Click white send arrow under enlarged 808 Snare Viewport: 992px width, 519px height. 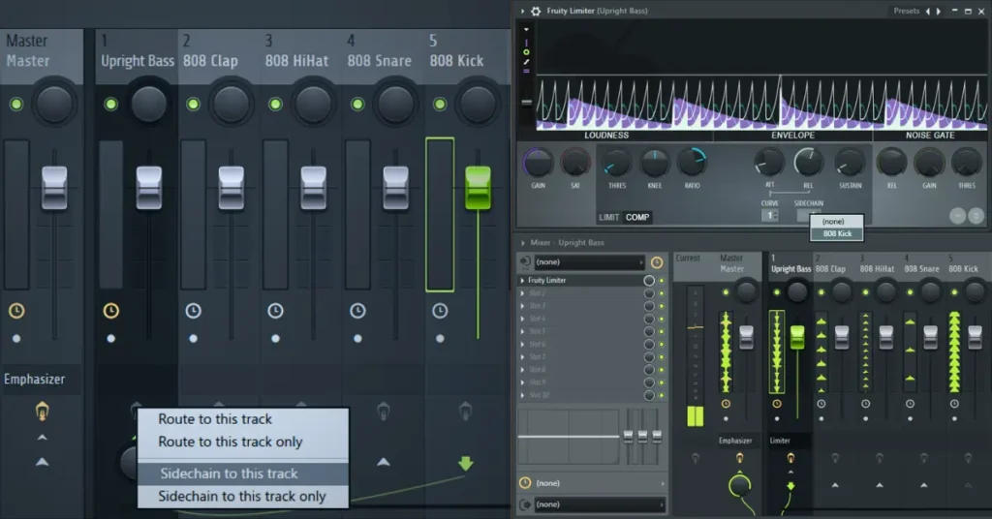(384, 462)
